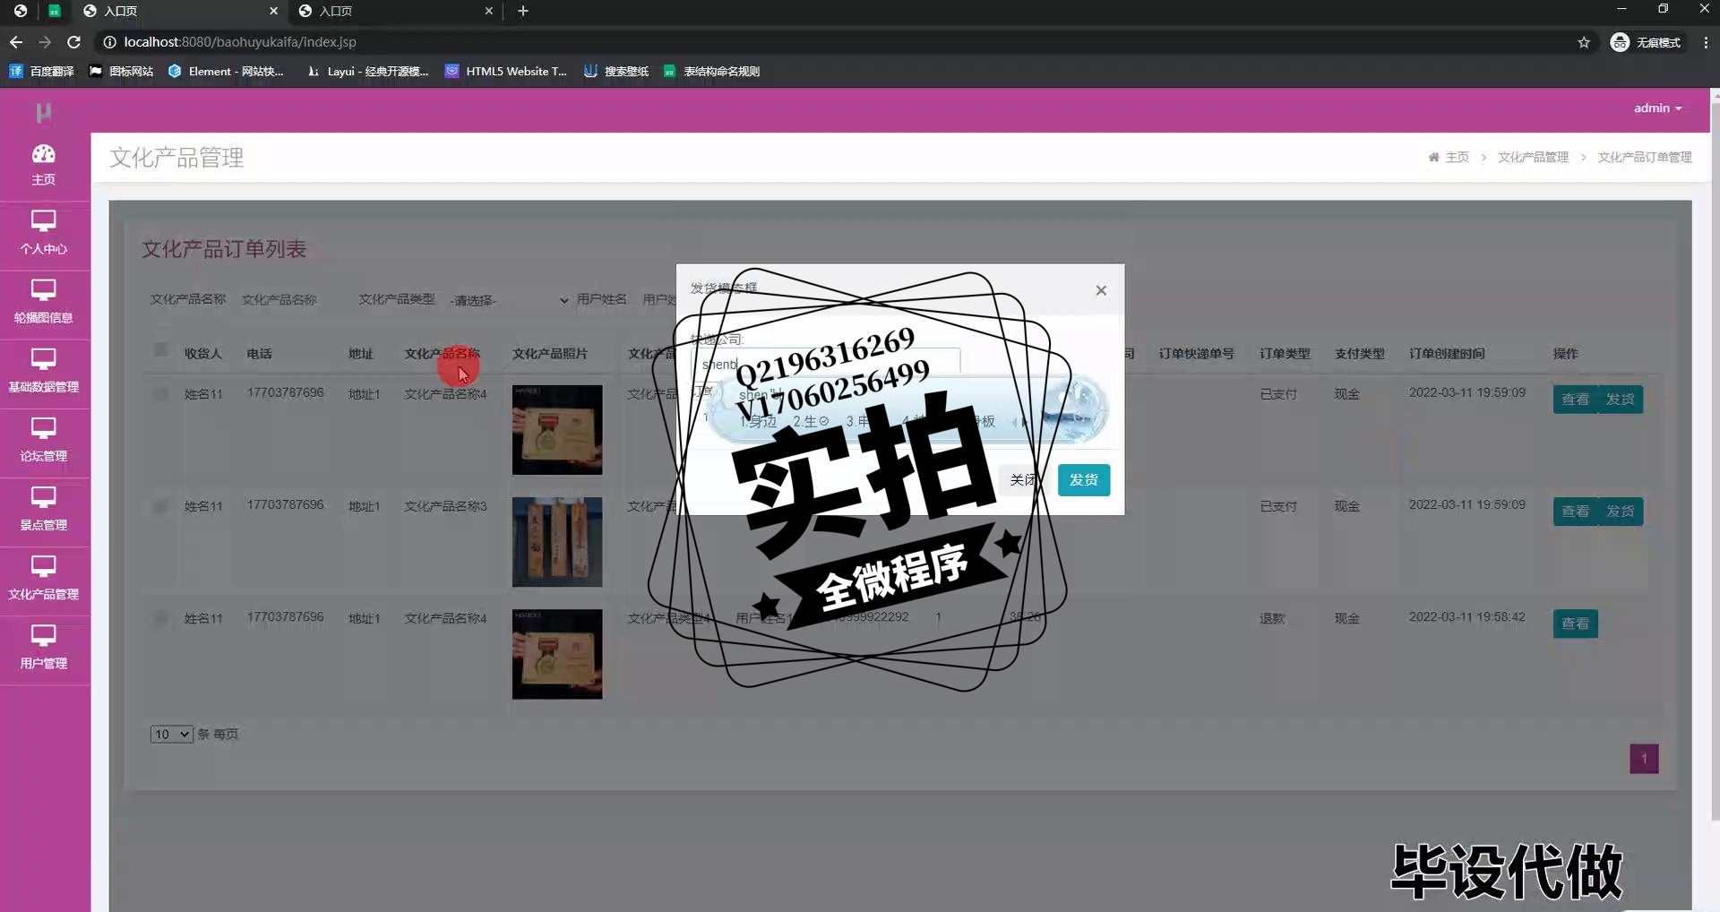Open a new browser tab

[523, 11]
